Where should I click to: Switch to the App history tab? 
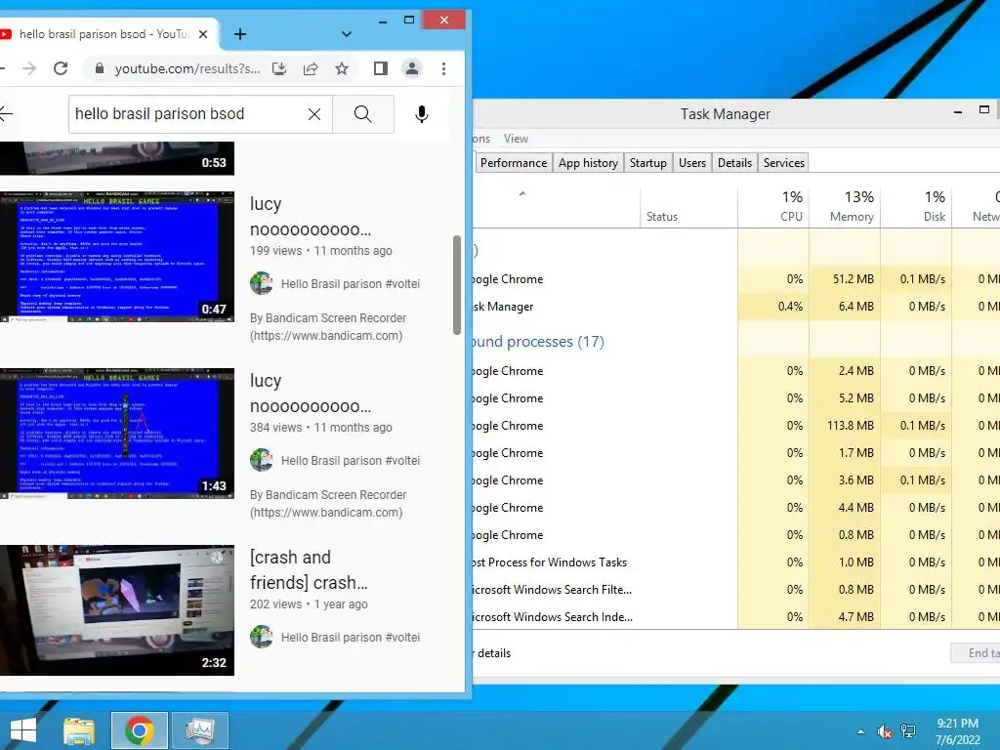coord(588,163)
